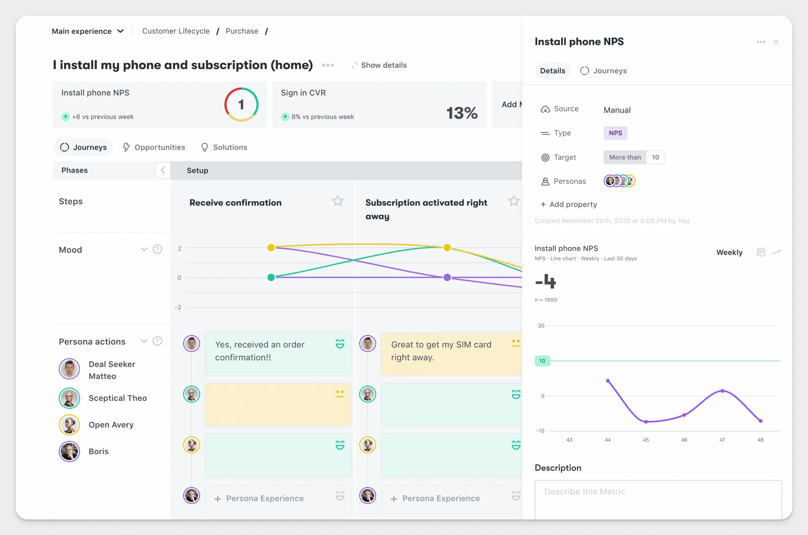Screen dimensions: 808x535
Task: Star the Receive confirmation step
Action: coord(338,201)
